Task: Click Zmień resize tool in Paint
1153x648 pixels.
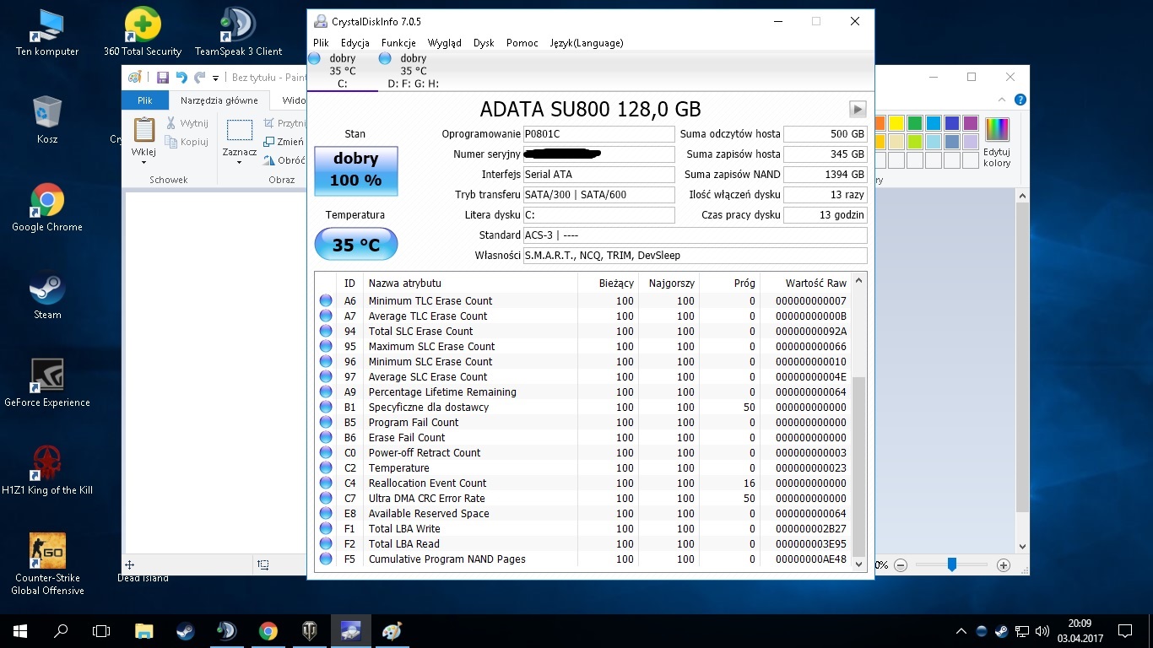Action: [284, 143]
